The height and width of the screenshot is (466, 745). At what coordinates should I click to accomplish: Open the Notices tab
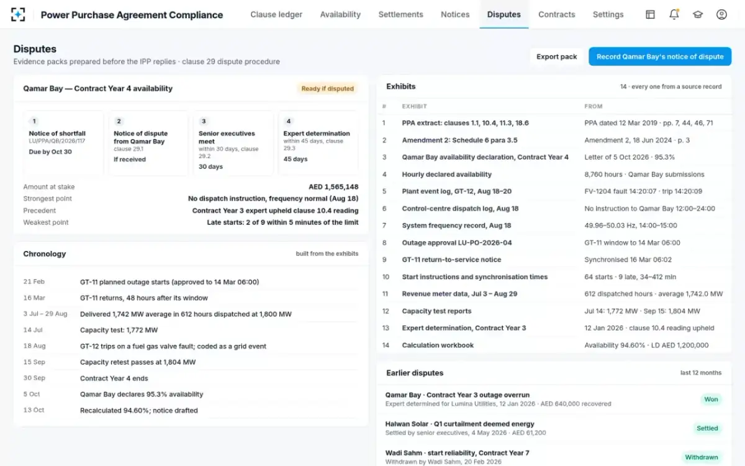point(455,14)
